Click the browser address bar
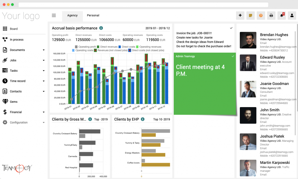 143,5
